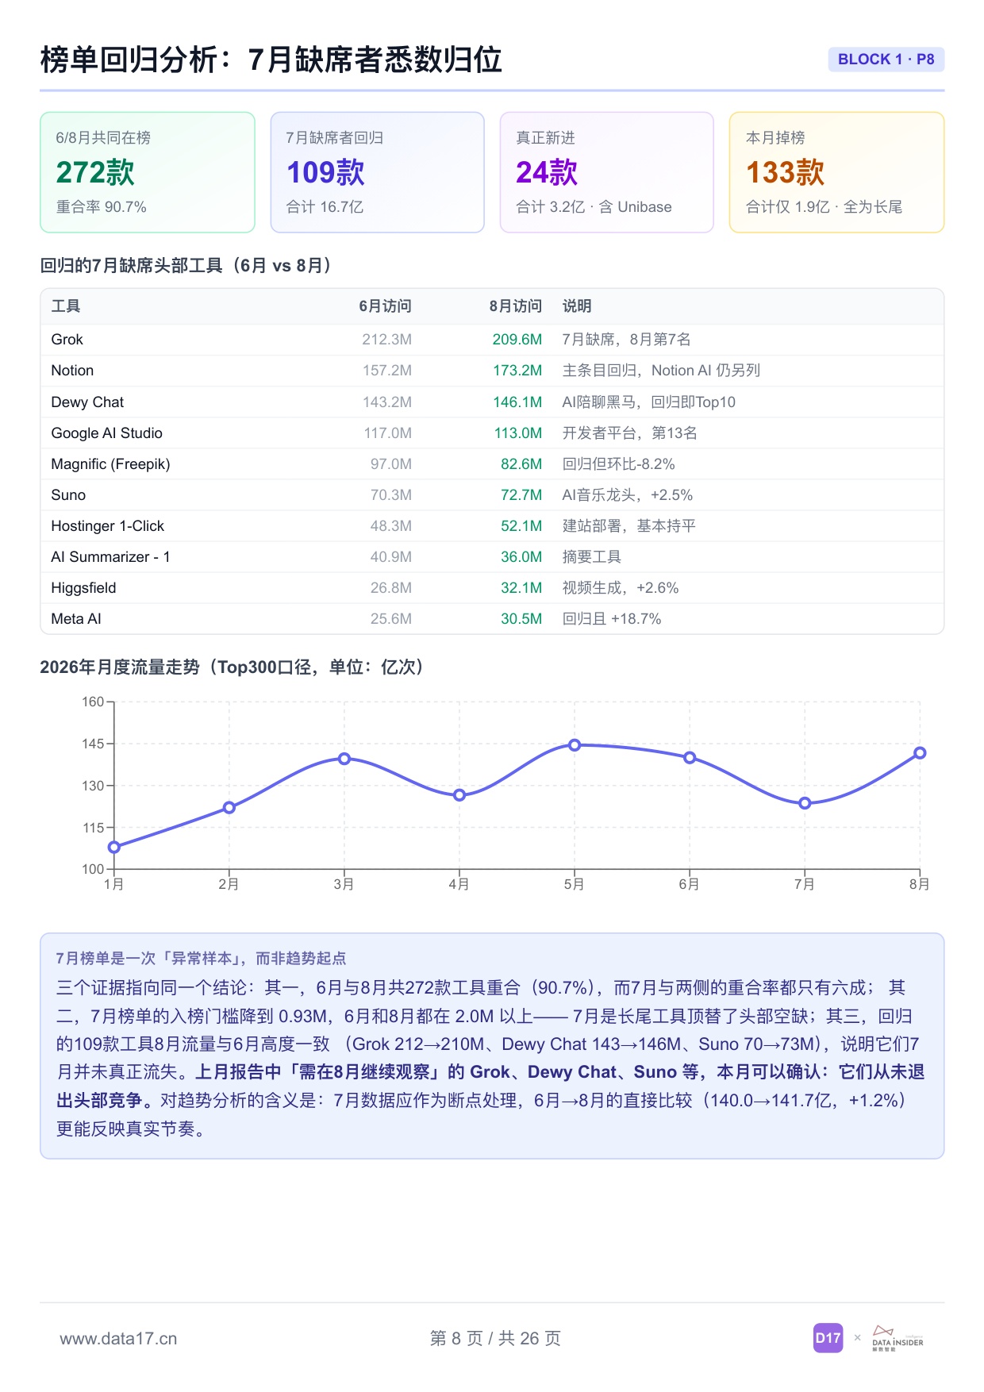This screenshot has width=984, height=1392.
Task: Click the 5月 peak data point
Action: [575, 745]
